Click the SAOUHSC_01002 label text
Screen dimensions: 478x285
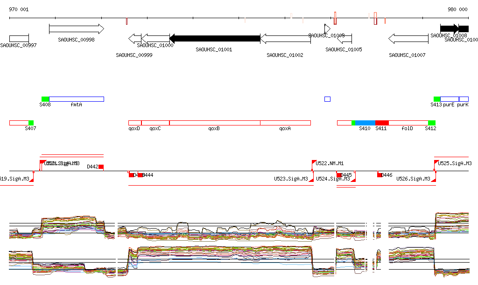285,55
